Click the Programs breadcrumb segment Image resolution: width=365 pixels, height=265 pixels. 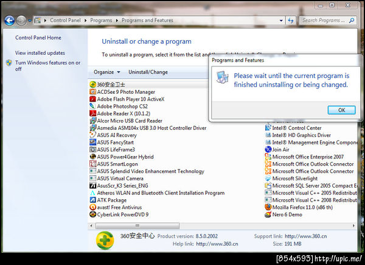[101, 21]
